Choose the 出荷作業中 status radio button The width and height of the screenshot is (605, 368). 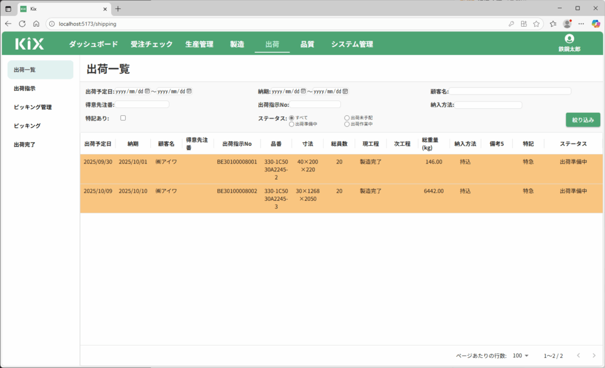pyautogui.click(x=347, y=124)
